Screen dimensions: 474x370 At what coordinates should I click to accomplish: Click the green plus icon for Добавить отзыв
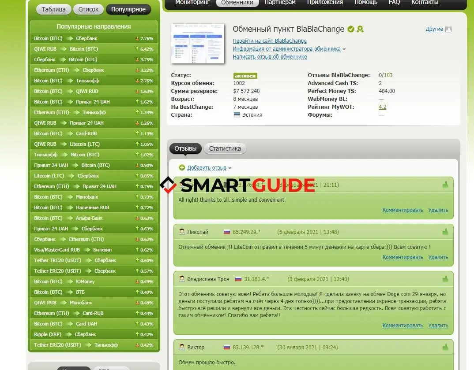(x=182, y=168)
